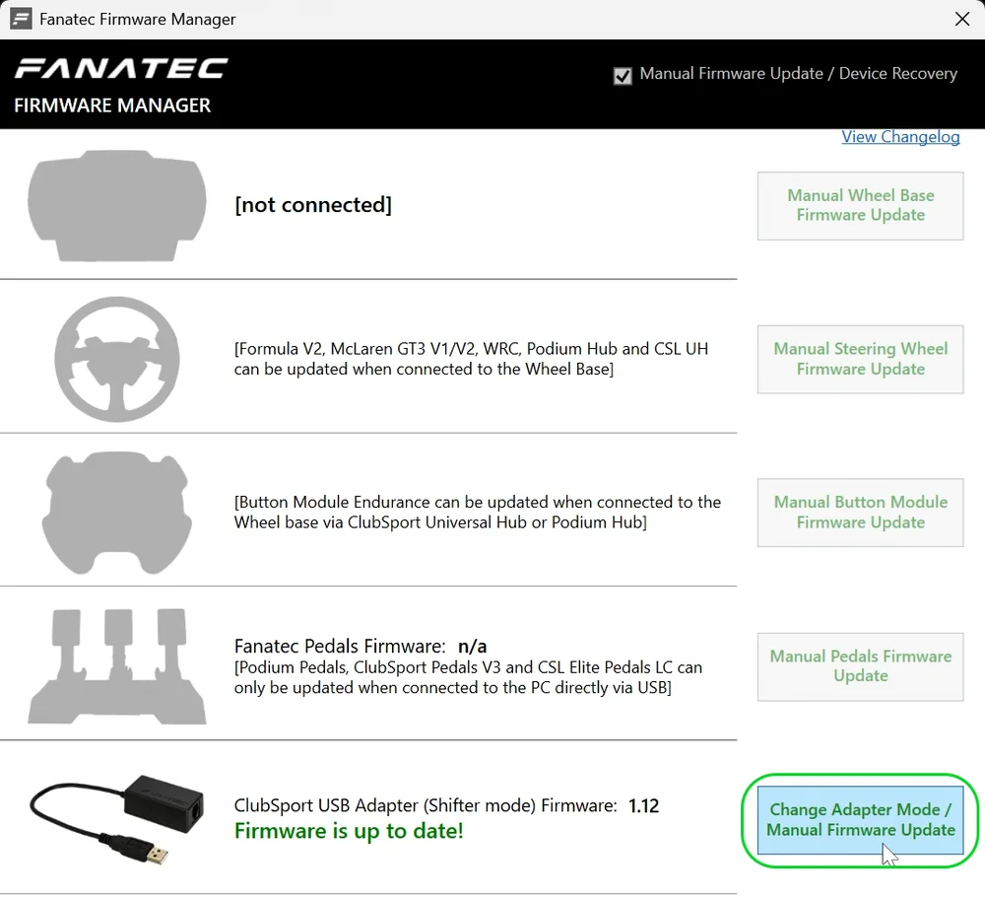Click the Fanatec Pedals Firmware n/a value
985x897 pixels.
tap(473, 647)
